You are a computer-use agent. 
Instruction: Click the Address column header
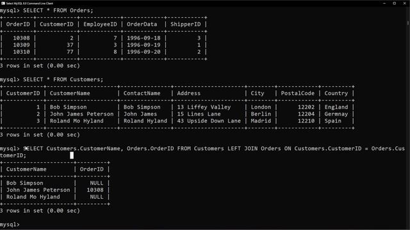(189, 93)
